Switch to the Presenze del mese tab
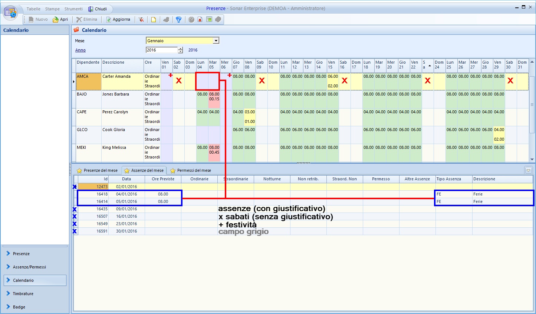 point(97,170)
